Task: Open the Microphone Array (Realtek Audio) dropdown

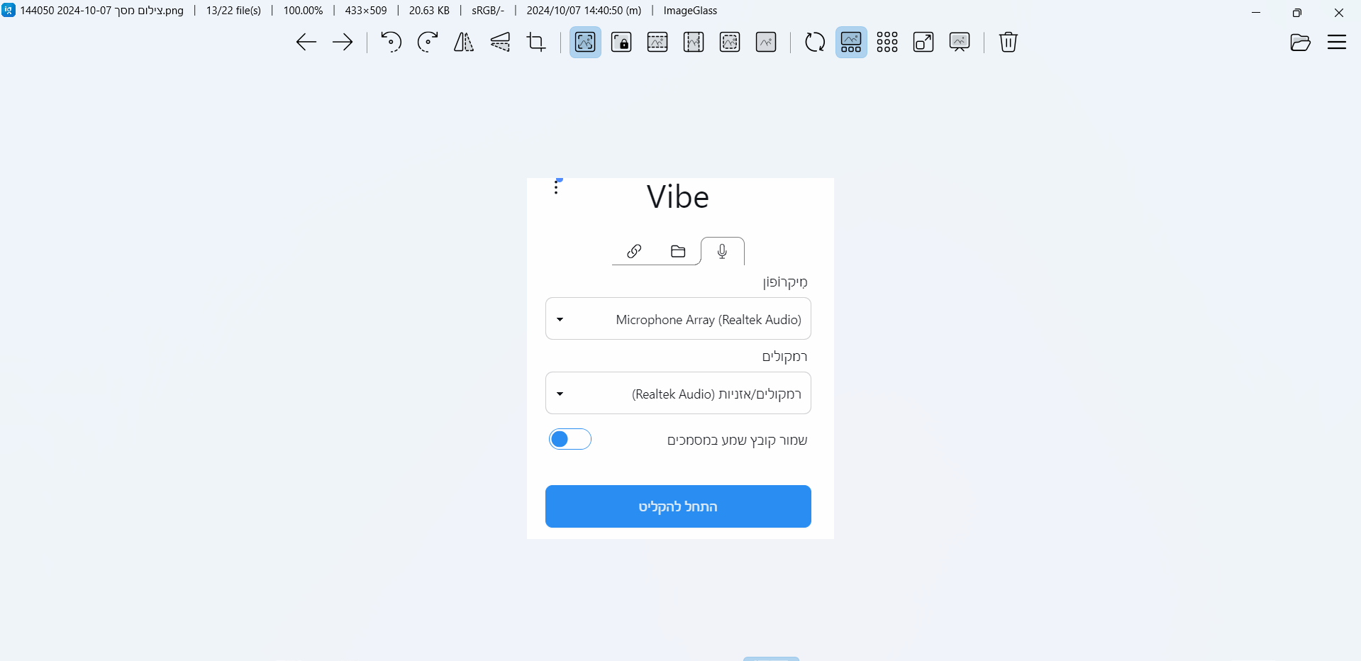Action: coord(678,319)
